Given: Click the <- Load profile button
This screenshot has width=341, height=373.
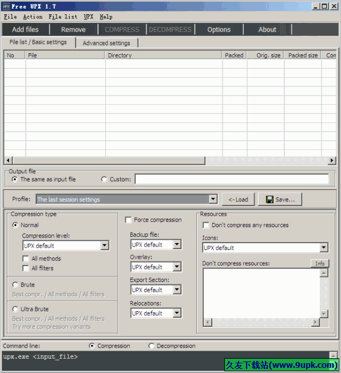Looking at the screenshot, I should 238,199.
